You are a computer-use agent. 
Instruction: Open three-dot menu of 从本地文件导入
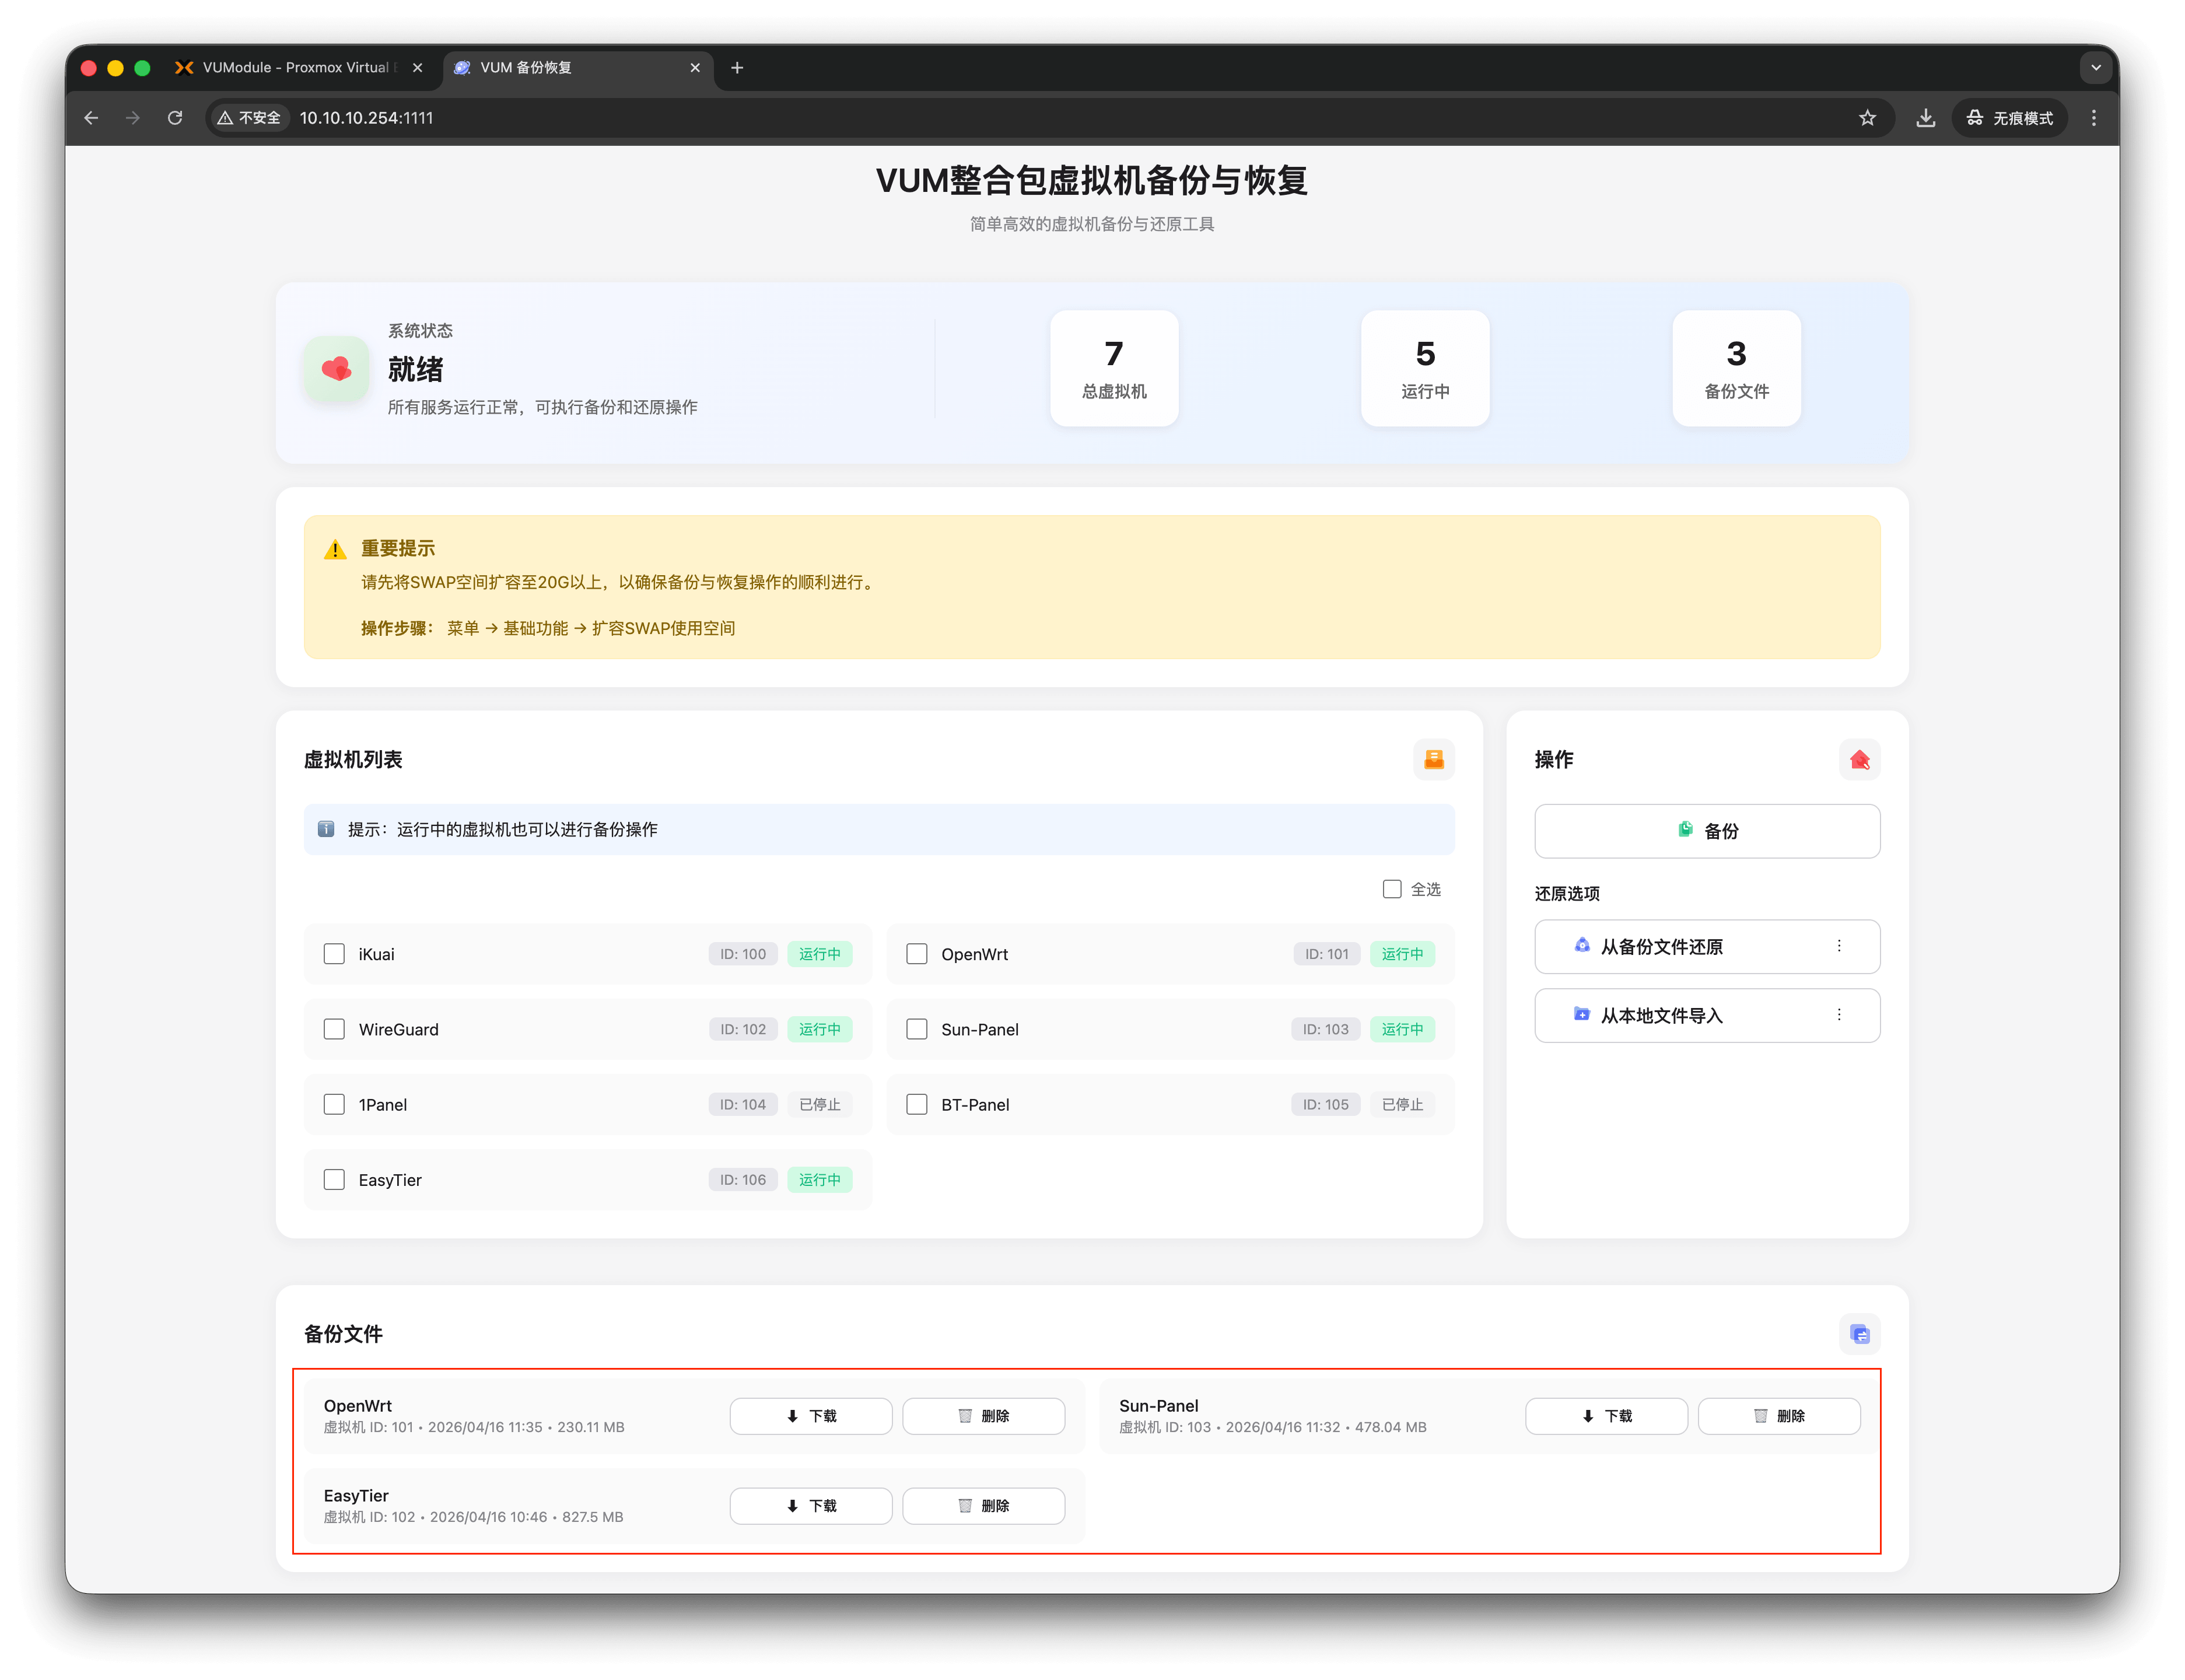1838,1015
